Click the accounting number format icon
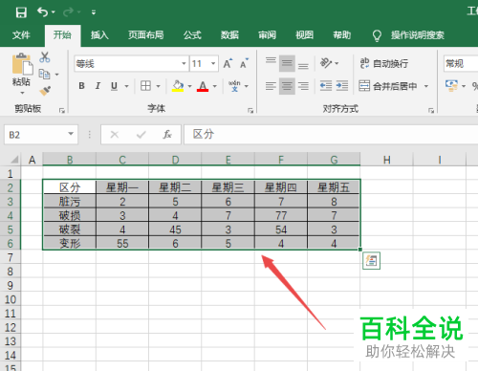 click(x=451, y=86)
